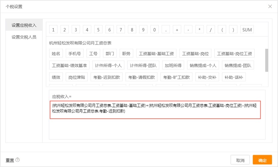The width and height of the screenshot is (278, 167).
Task: Insert digit 0 into the formula
Action: [154, 30]
